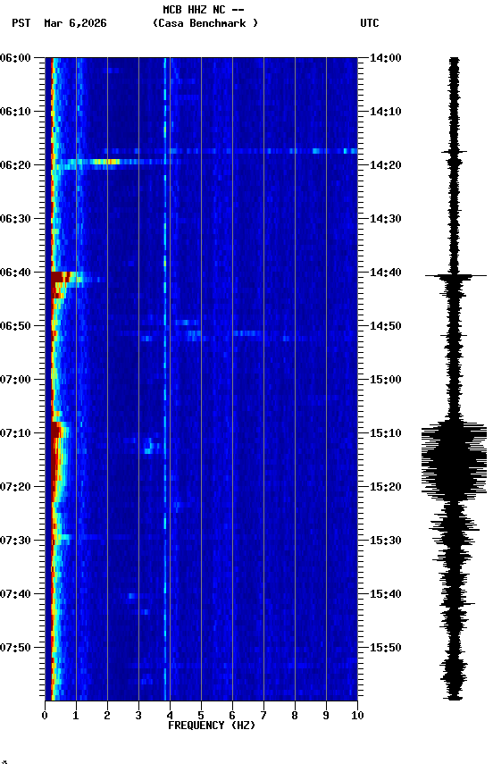Click the frequency axis tick label 7

(263, 716)
